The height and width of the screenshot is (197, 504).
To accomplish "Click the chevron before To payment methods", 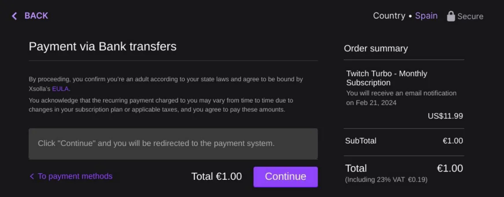I will coord(32,176).
